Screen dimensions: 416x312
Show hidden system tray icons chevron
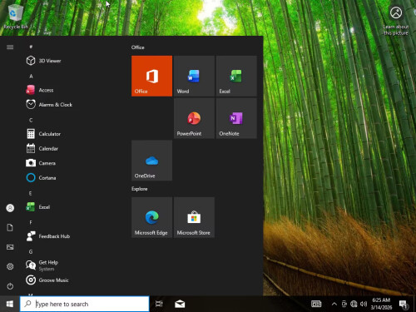pos(334,304)
